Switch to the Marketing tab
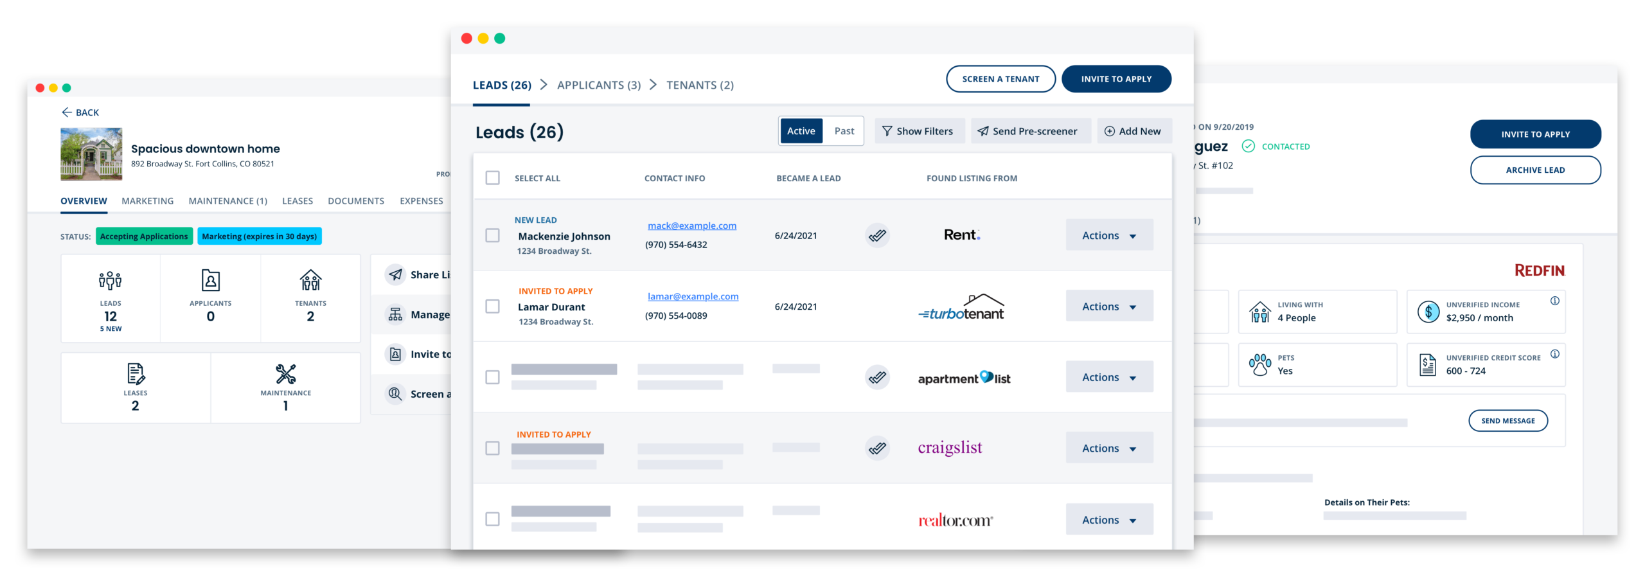The width and height of the screenshot is (1645, 577). coord(148,201)
